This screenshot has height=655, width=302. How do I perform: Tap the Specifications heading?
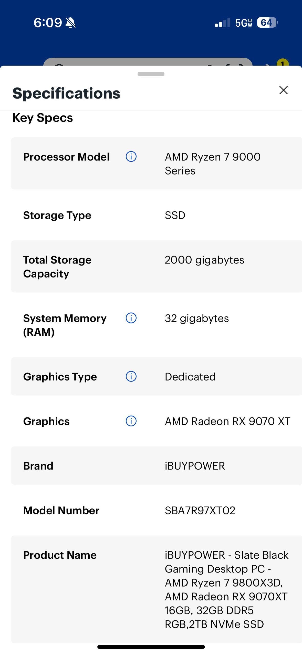tap(66, 93)
